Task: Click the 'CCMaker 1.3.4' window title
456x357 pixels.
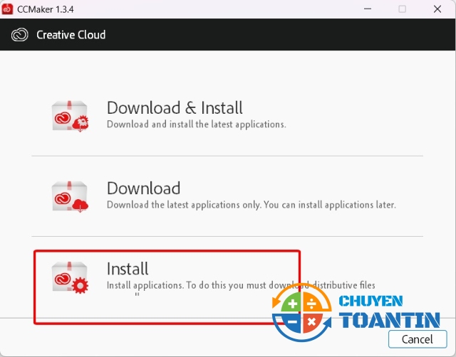Action: 46,9
